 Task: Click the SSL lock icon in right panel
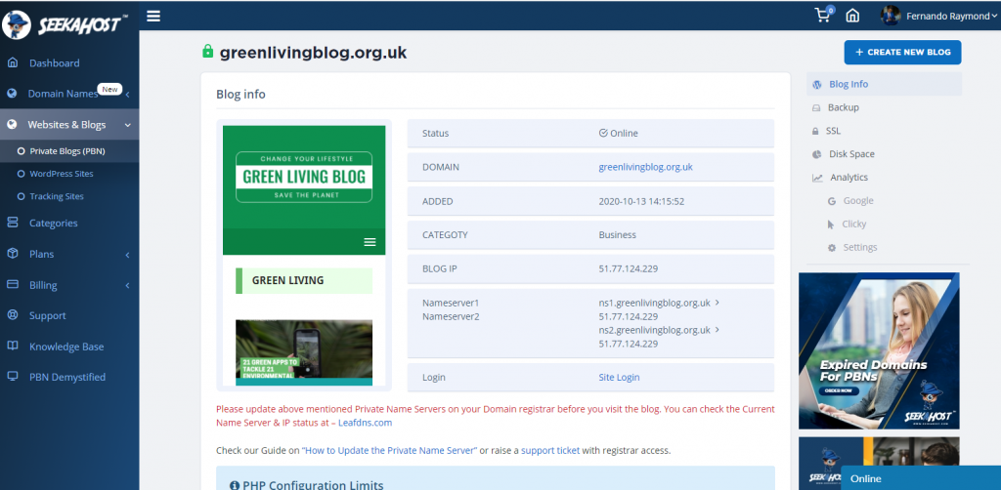(815, 131)
